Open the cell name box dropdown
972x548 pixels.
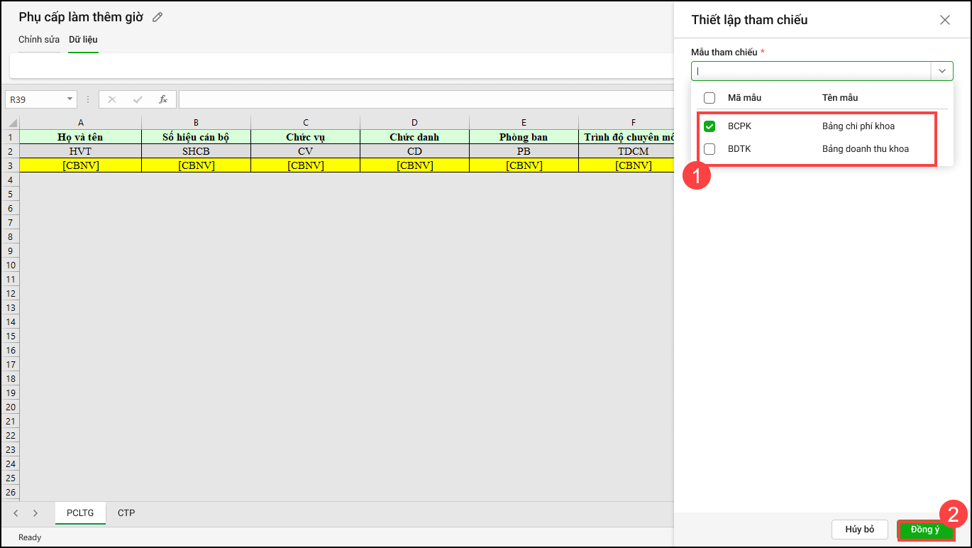click(x=70, y=99)
